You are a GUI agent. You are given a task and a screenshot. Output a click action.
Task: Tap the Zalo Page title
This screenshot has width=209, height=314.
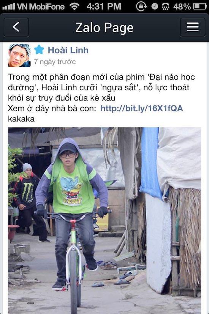tap(104, 28)
